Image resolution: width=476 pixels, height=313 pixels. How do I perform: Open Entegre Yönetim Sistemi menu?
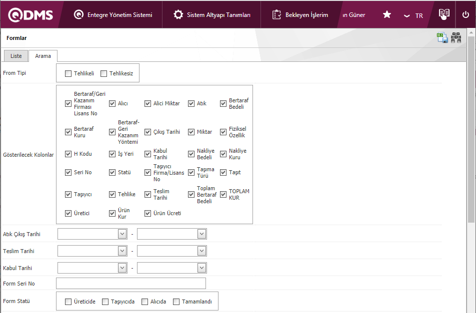tap(113, 15)
